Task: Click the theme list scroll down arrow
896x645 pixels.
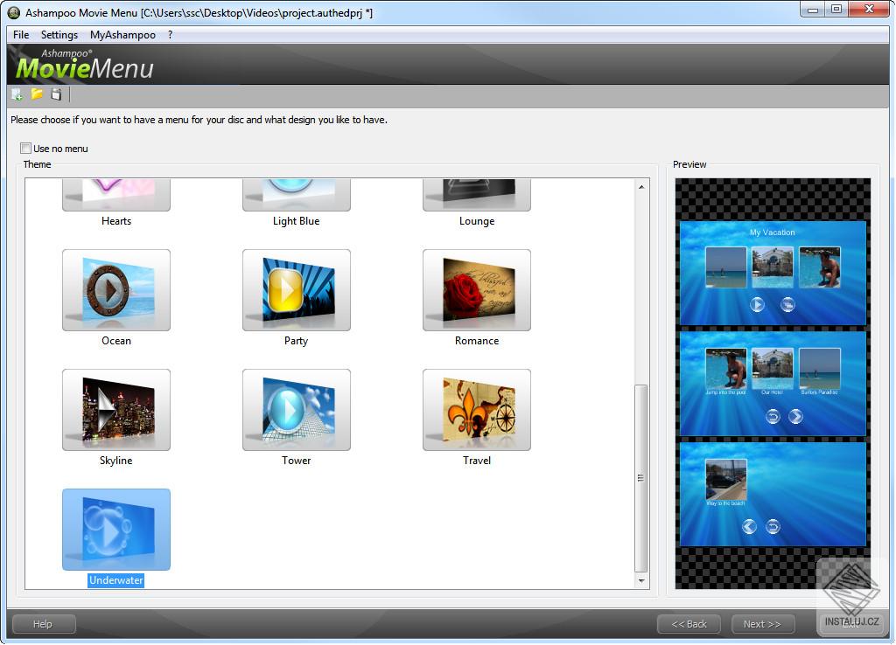Action: point(641,580)
